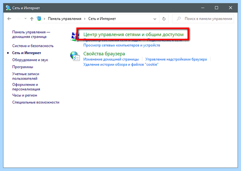241x171 pixels.
Task: Open 'Система и безопасность' category
Action: point(33,46)
